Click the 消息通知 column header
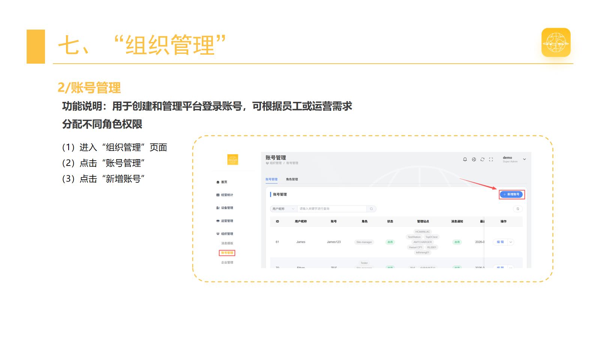The image size is (600, 337). coord(457,222)
